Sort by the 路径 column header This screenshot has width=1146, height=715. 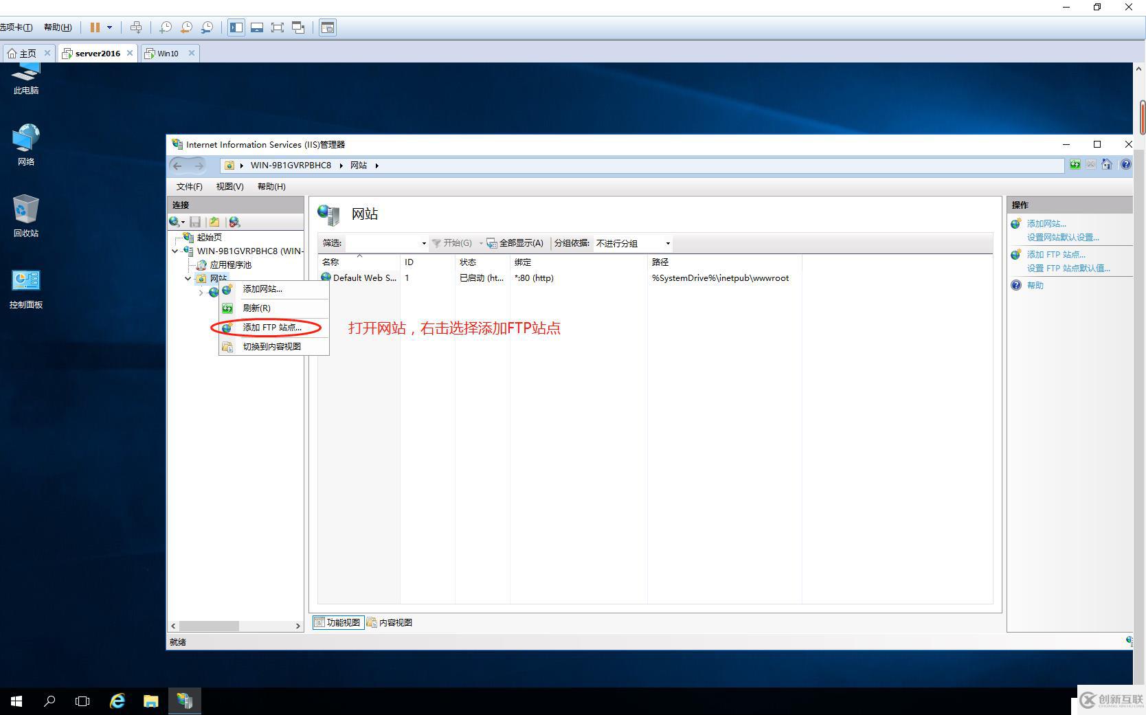pyautogui.click(x=724, y=262)
